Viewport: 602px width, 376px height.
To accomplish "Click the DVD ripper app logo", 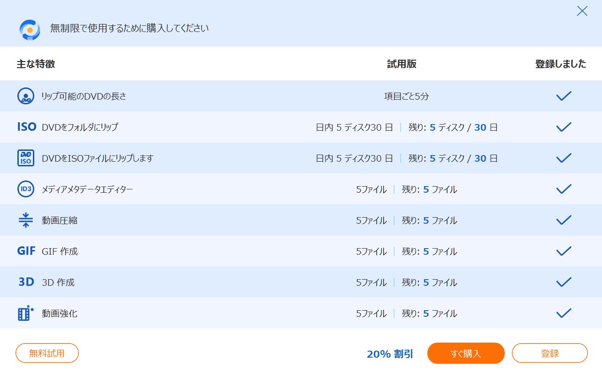I will [x=30, y=30].
